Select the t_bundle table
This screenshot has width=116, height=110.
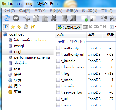[68, 61]
